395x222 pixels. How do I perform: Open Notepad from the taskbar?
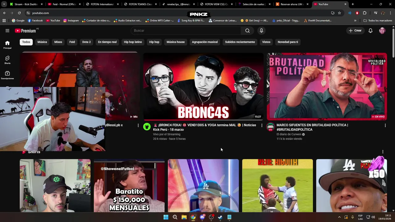click(229, 217)
